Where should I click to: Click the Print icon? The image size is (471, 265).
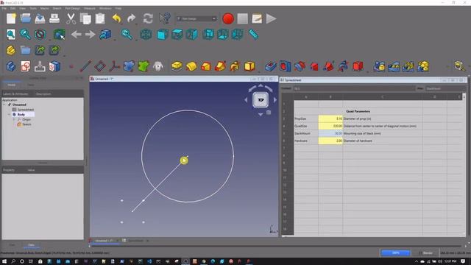(x=54, y=18)
